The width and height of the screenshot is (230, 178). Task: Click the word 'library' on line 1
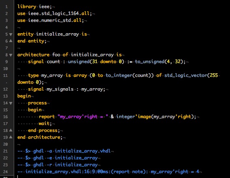click(x=27, y=7)
